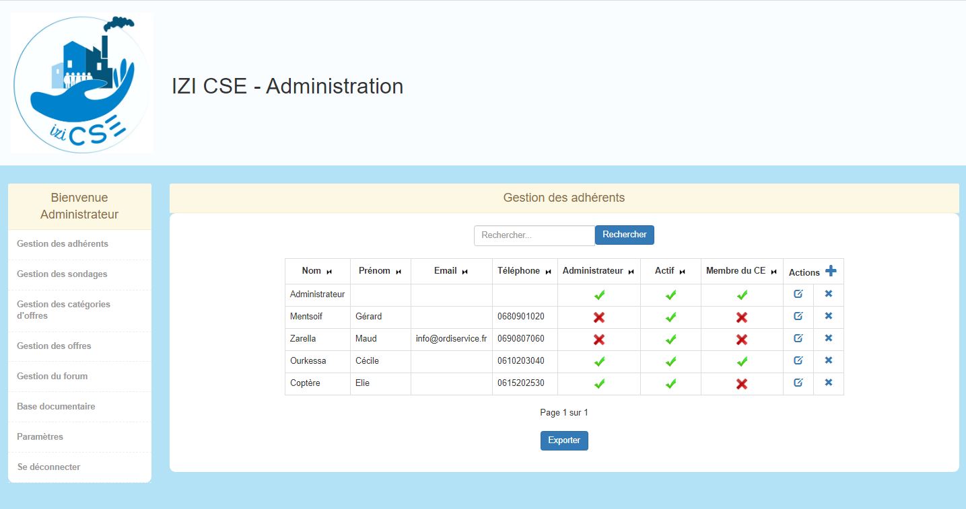Toggle Actif status for Zarella
This screenshot has height=509, width=966.
click(x=670, y=340)
